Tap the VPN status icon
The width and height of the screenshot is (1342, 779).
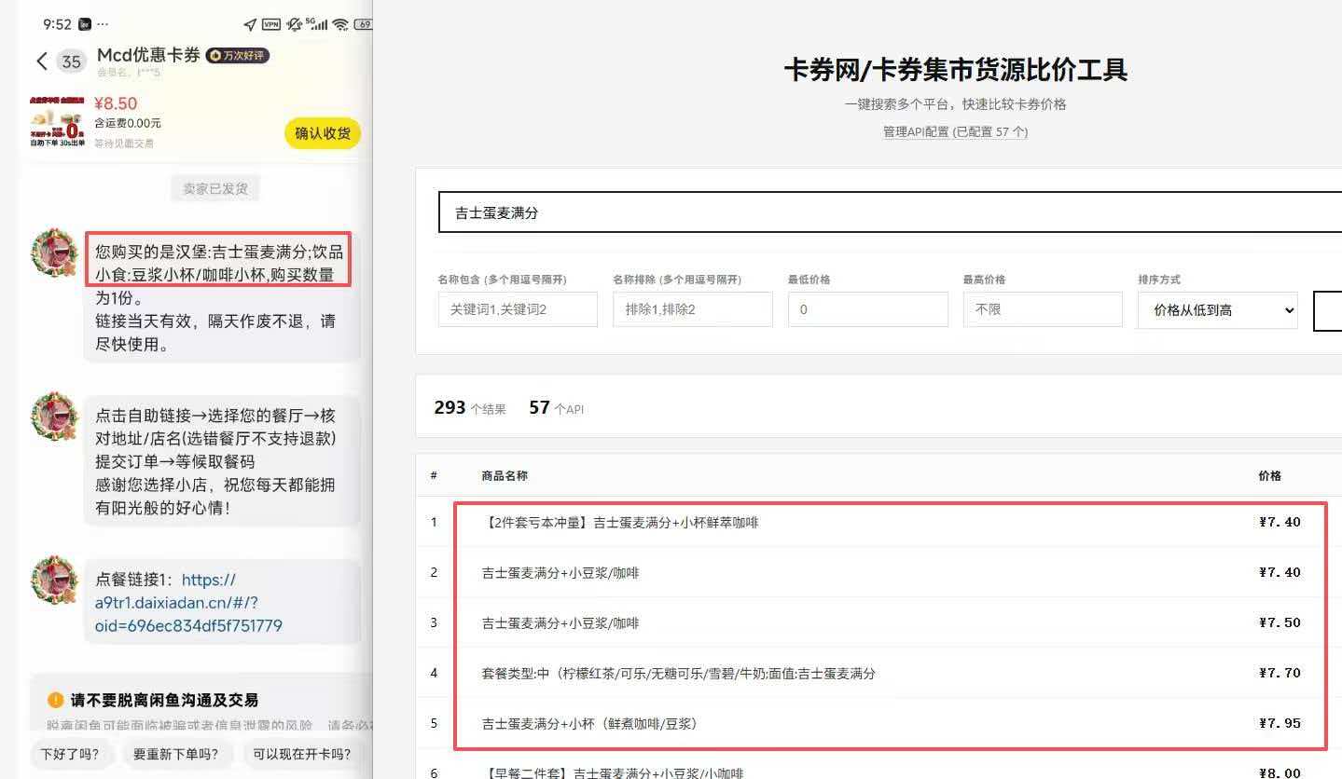pos(271,24)
